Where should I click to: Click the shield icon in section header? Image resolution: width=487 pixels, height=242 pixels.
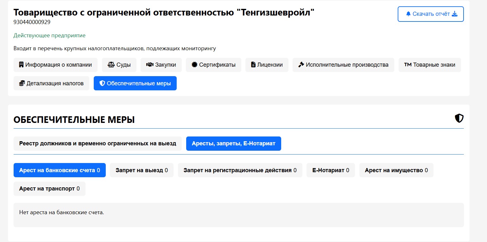click(x=459, y=118)
